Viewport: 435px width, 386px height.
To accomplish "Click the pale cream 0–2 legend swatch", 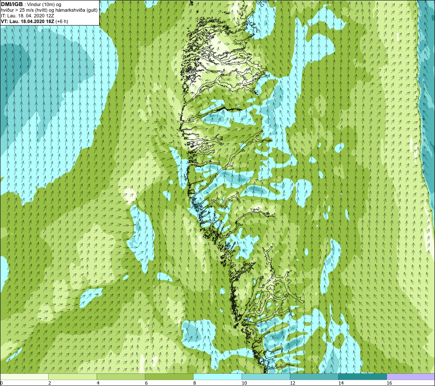I will pyautogui.click(x=24, y=376).
